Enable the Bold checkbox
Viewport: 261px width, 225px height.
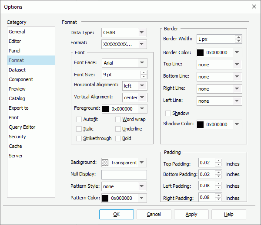(118, 138)
